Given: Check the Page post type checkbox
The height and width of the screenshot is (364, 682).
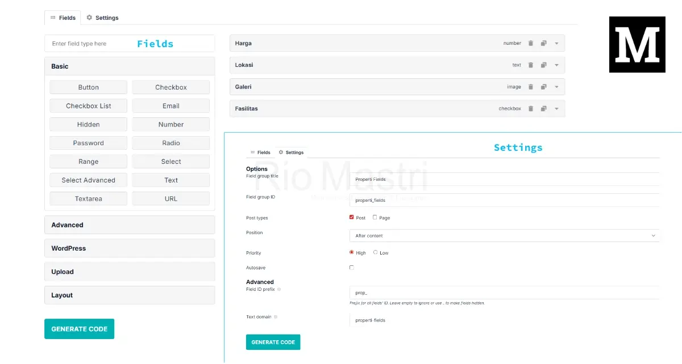Looking at the screenshot, I should coord(375,217).
